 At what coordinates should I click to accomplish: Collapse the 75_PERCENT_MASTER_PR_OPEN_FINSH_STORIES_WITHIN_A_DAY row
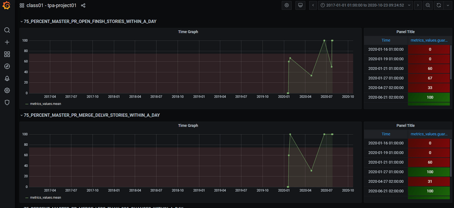pos(88,22)
